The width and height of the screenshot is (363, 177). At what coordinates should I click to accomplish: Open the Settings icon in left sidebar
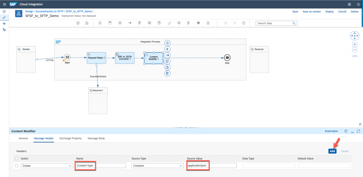coord(4,30)
